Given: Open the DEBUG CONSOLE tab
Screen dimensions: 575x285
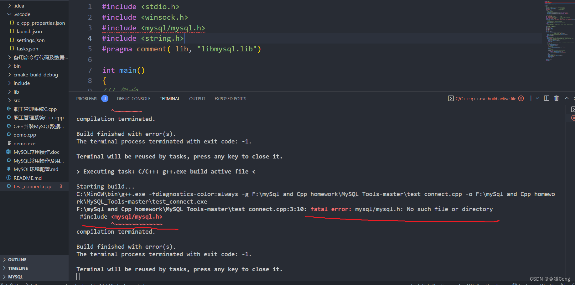Looking at the screenshot, I should click(133, 98).
